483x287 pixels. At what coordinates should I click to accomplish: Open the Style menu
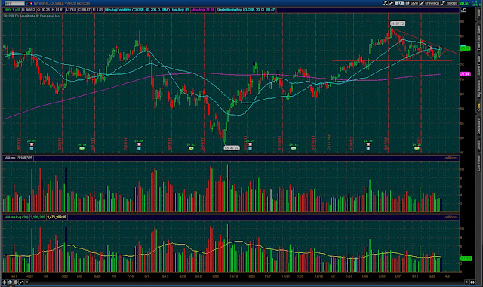412,3
